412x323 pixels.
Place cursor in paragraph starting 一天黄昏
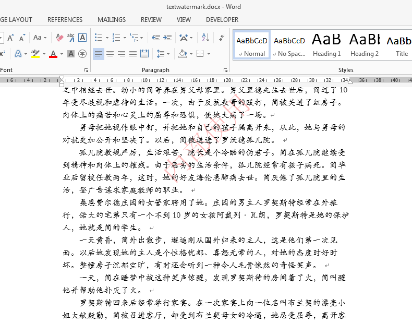coord(208,240)
